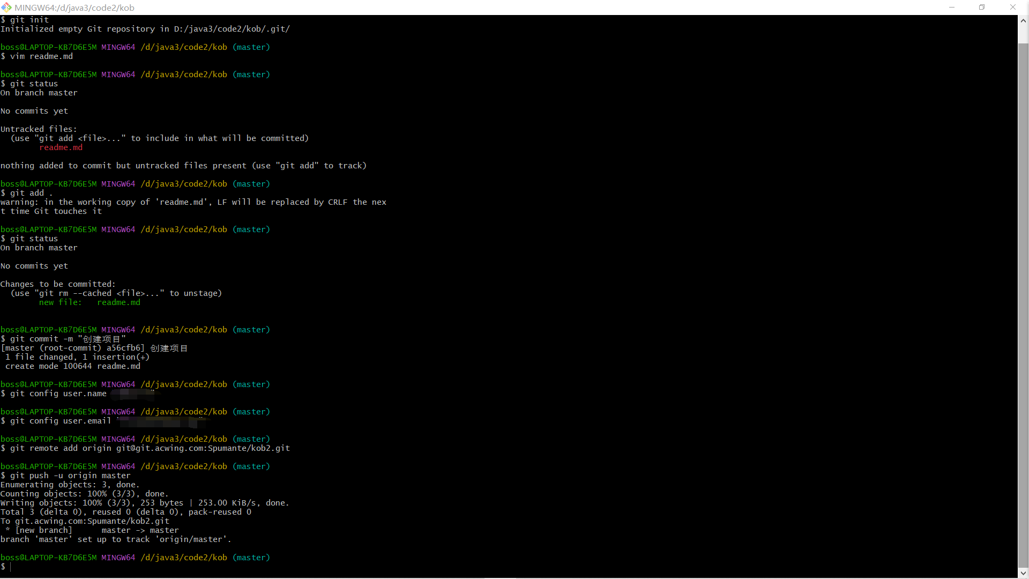
Task: Click the 'git init' command at top
Action: [x=29, y=20]
